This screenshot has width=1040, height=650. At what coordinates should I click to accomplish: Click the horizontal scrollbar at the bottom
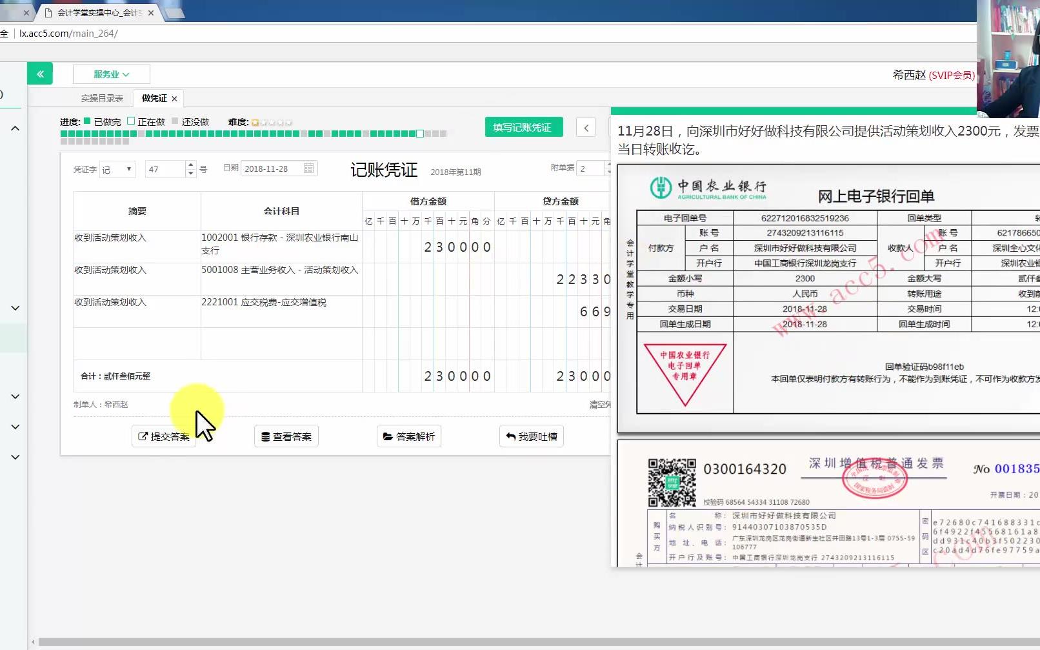pyautogui.click(x=539, y=642)
